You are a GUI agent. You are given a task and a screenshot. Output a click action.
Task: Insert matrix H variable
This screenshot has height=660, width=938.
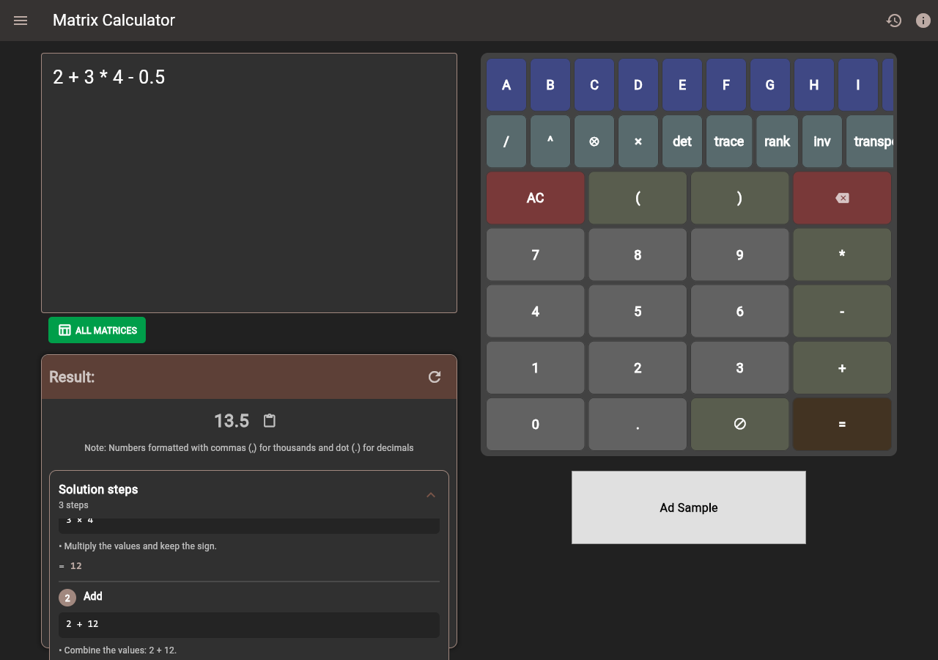click(814, 85)
